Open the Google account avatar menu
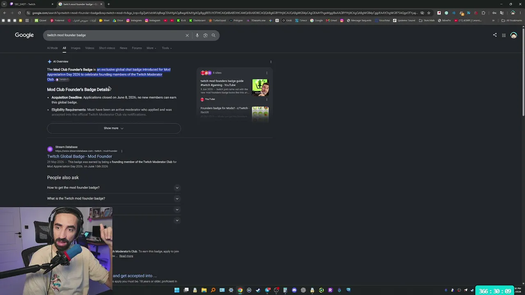 coord(514,35)
